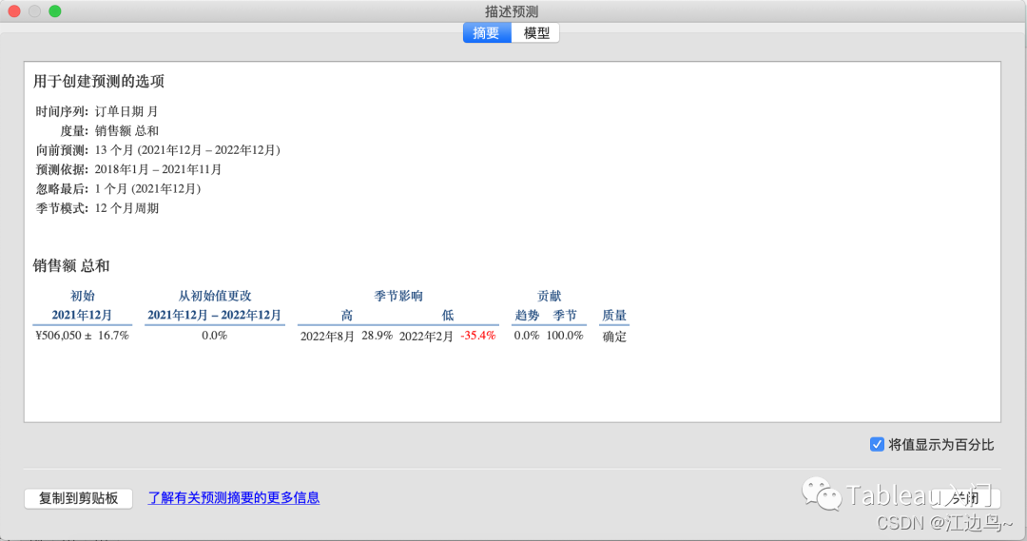Click the 趋势 sub-header
Viewport: 1027px width, 541px height.
click(x=527, y=316)
